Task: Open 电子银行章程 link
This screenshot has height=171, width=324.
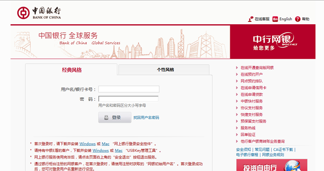Action: tap(247, 155)
